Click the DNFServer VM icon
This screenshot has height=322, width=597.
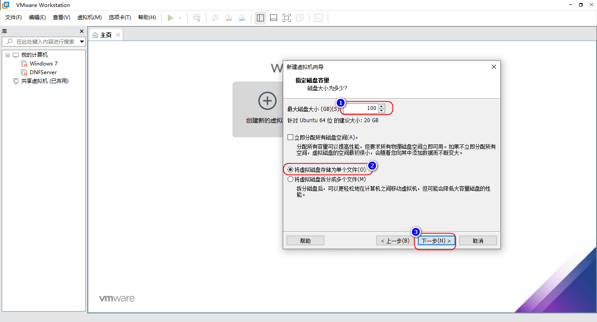coord(24,72)
